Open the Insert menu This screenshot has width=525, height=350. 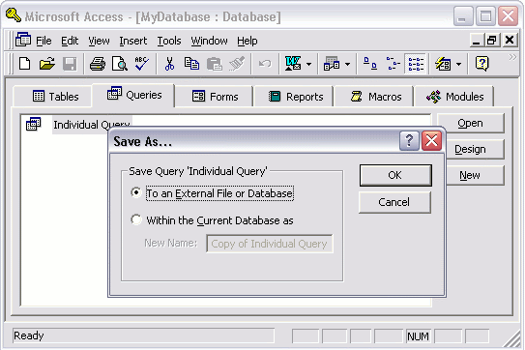point(133,41)
